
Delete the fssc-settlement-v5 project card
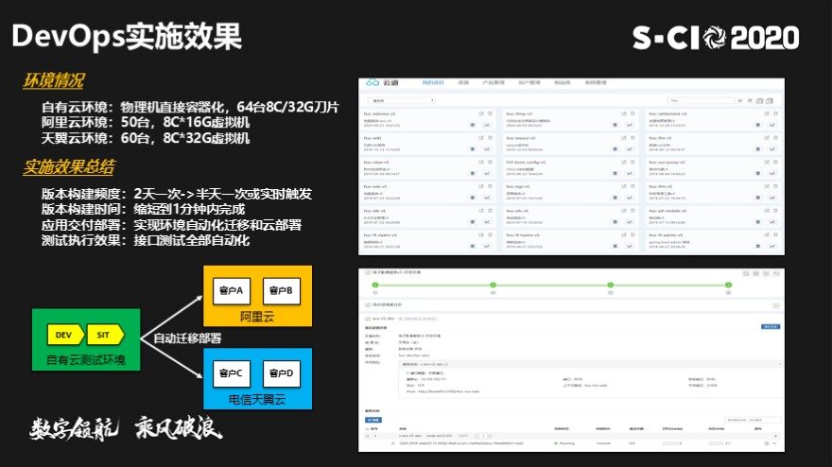click(775, 113)
